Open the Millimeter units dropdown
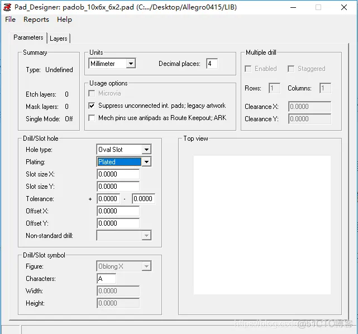Screen dimensions: 358x334 pyautogui.click(x=112, y=64)
